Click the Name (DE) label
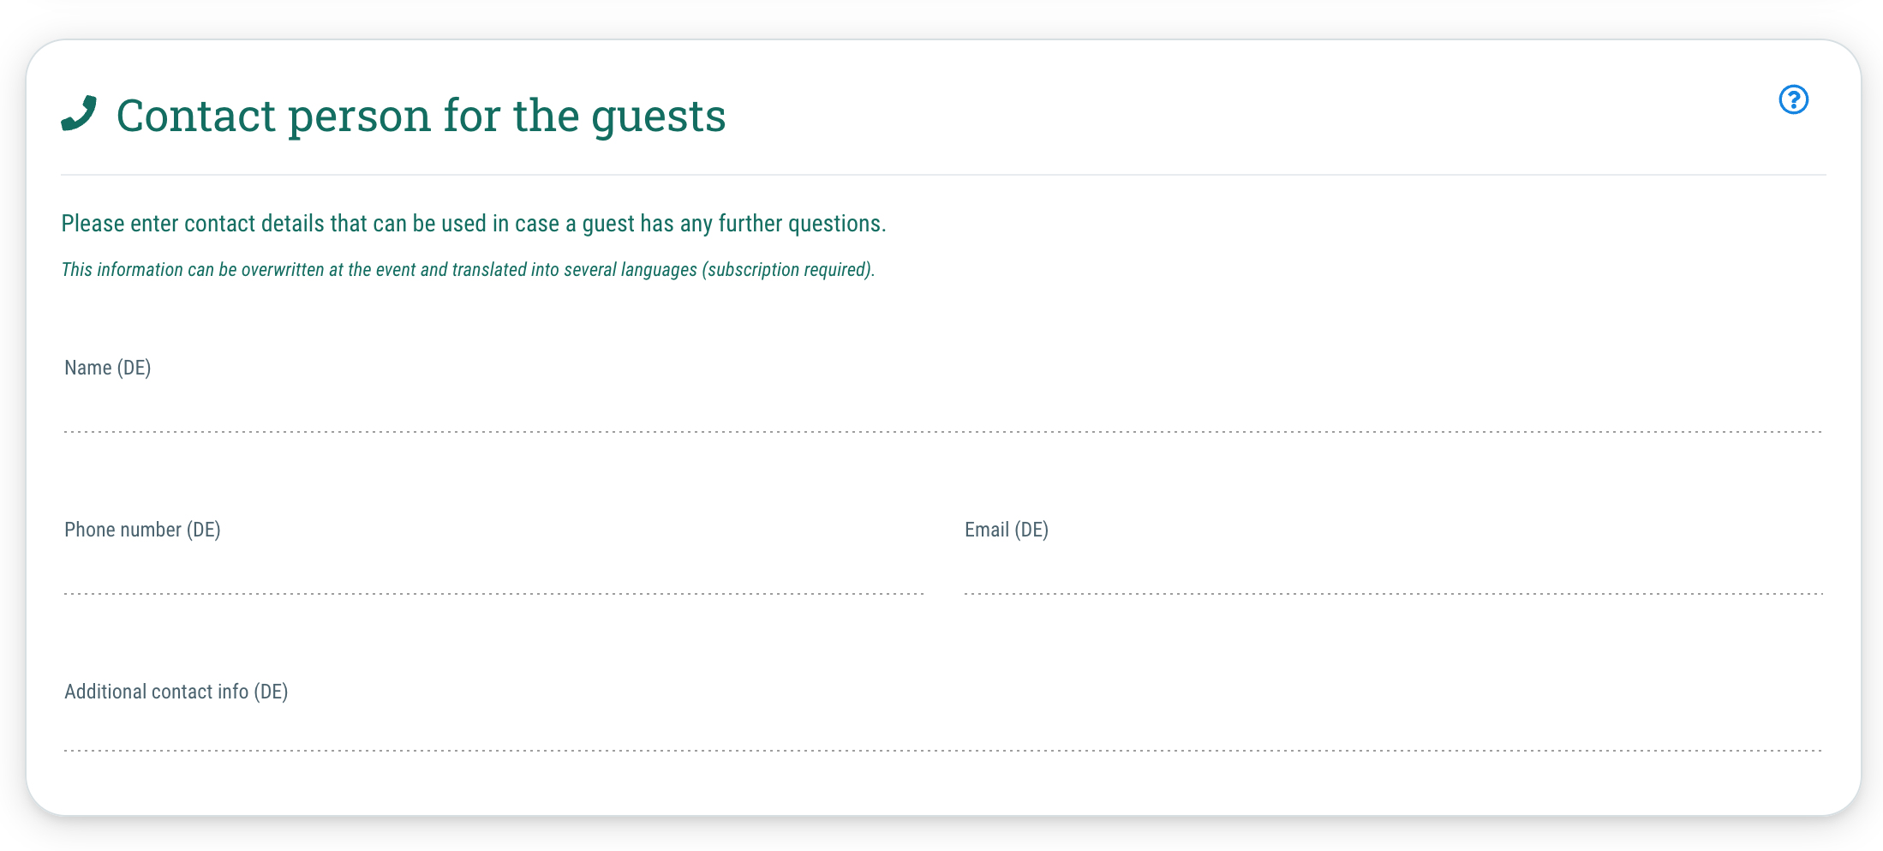The image size is (1883, 851). (108, 368)
